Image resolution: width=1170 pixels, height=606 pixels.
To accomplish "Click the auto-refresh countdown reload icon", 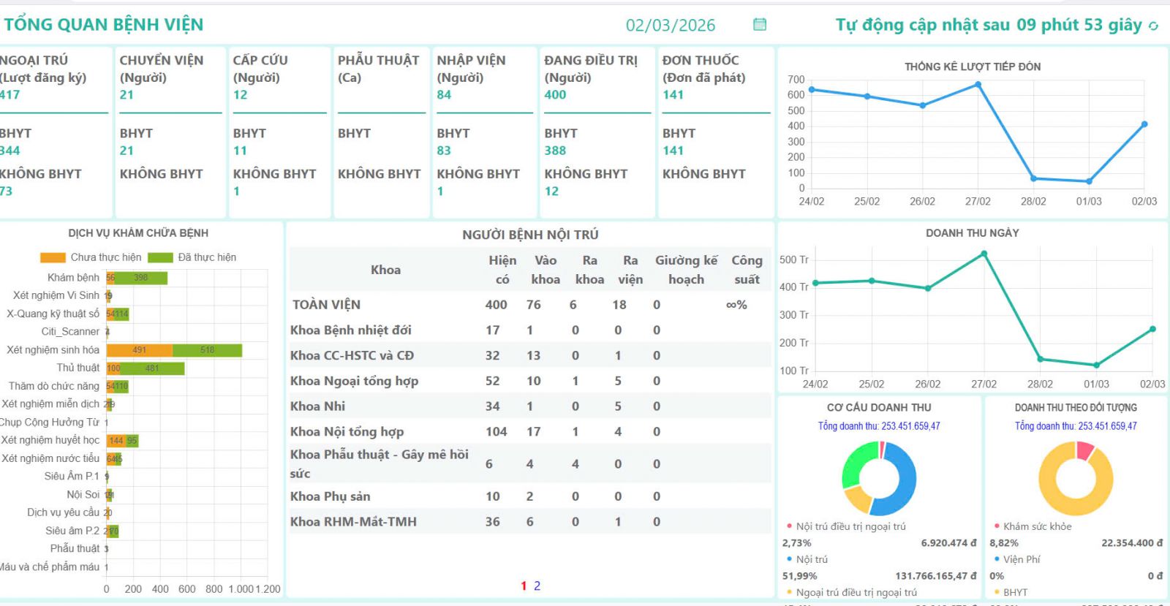I will (1153, 26).
